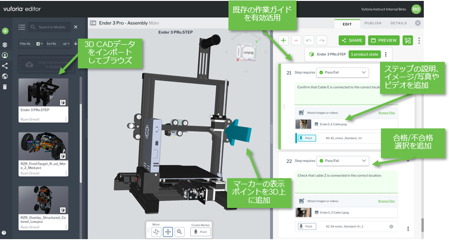Open the help question mark icon
Image resolution: width=449 pixels, height=241 pixels.
4,233
